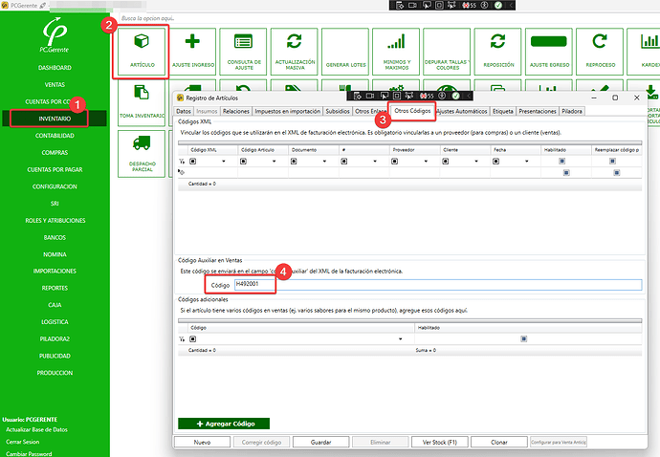Open the Ajuste Ingreso plus tile
This screenshot has width=660, height=457.
(x=192, y=52)
